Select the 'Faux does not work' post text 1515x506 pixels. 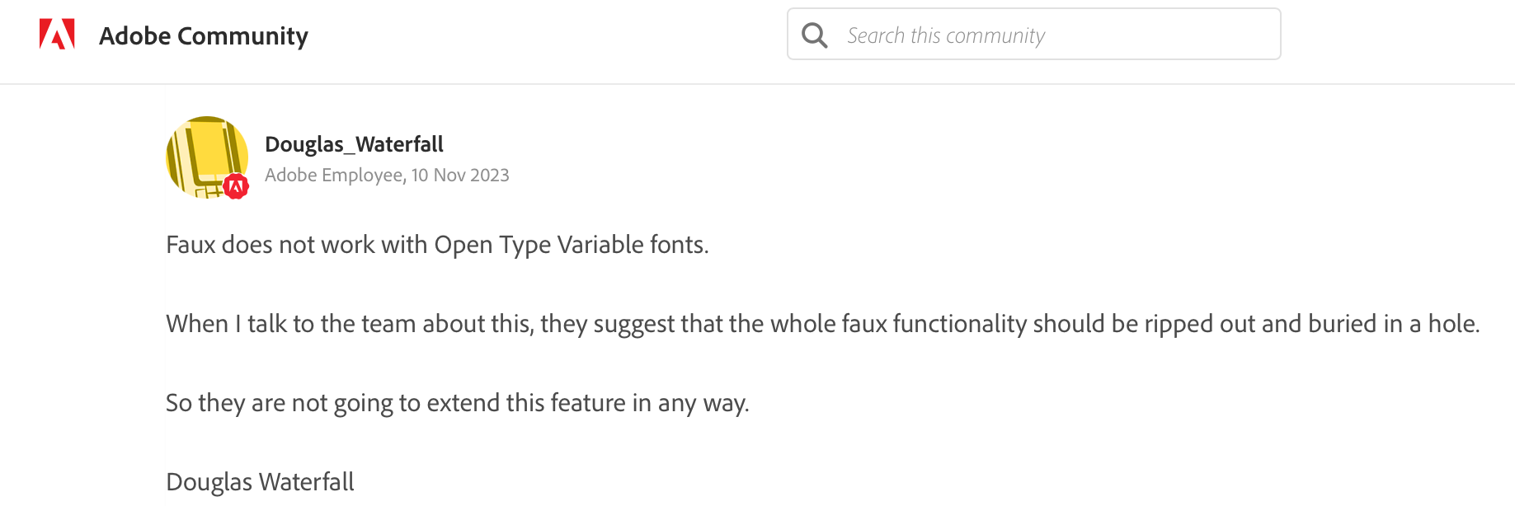click(x=438, y=244)
